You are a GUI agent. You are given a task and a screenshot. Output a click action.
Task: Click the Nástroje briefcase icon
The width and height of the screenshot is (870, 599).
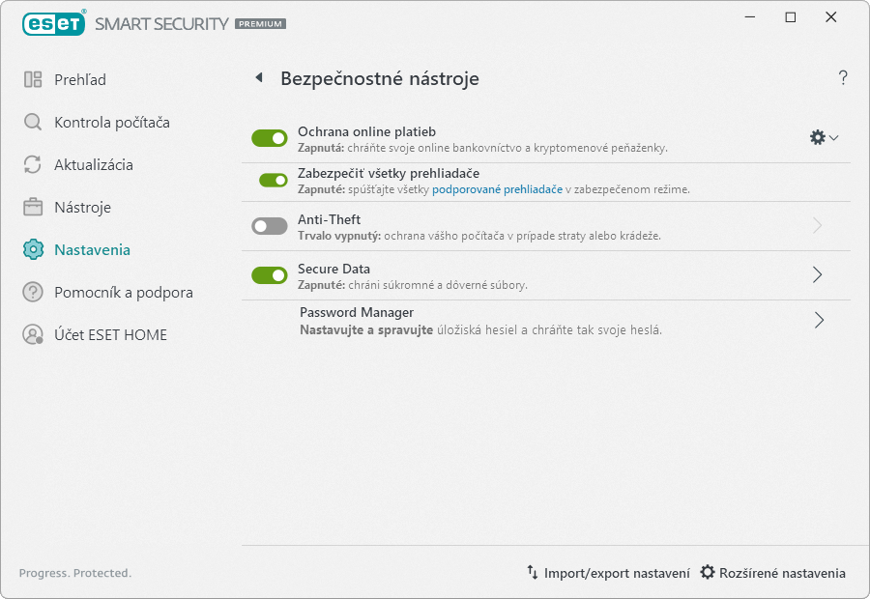tap(33, 207)
